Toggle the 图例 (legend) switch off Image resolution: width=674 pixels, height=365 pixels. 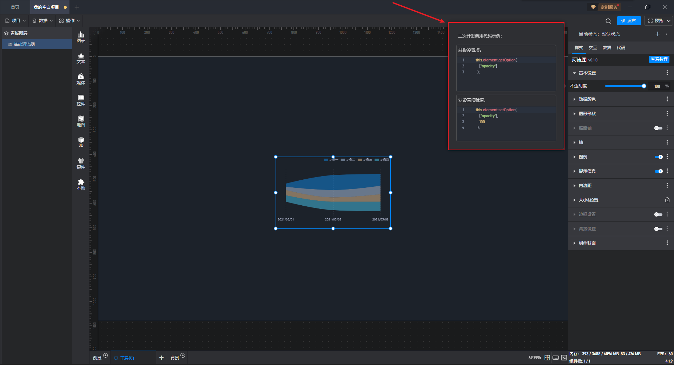[658, 157]
